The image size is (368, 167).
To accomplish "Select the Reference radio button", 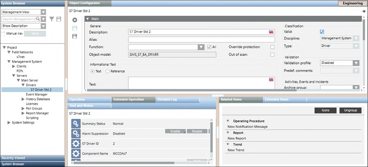I will tap(107, 71).
